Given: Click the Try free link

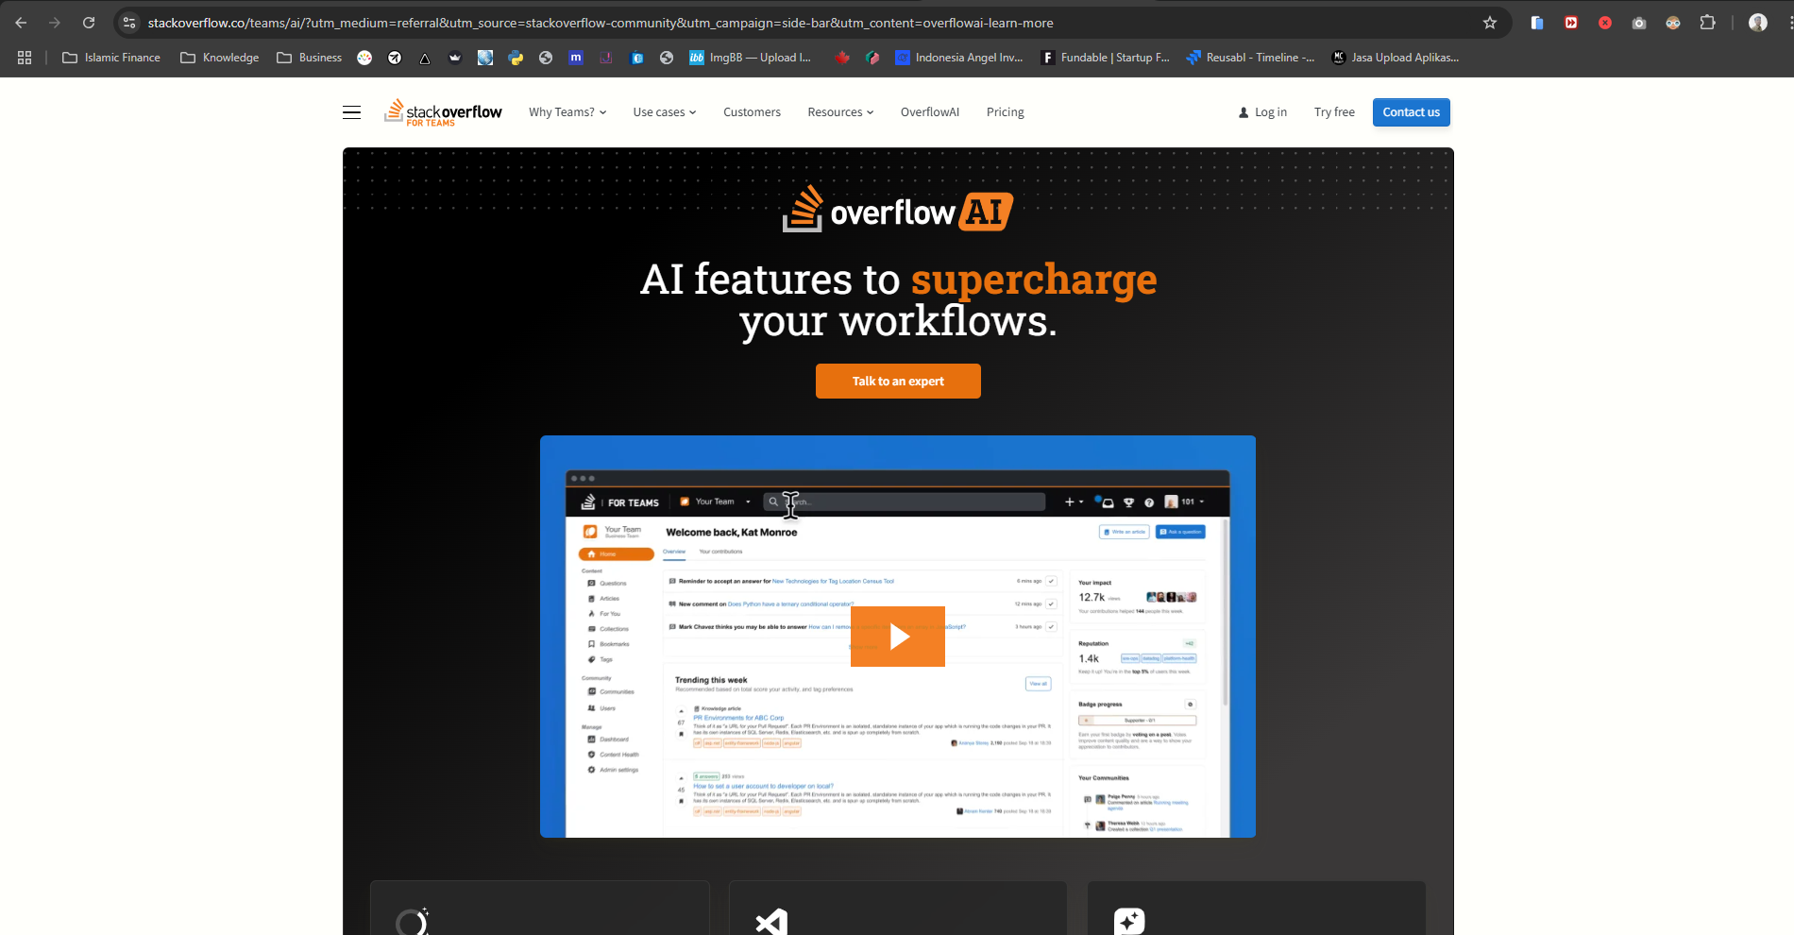Looking at the screenshot, I should coord(1334,112).
